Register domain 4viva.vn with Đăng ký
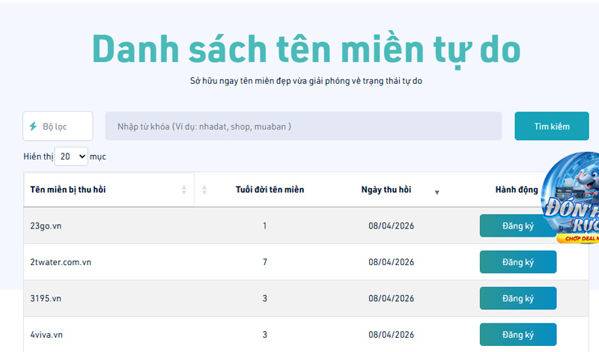 coord(518,335)
